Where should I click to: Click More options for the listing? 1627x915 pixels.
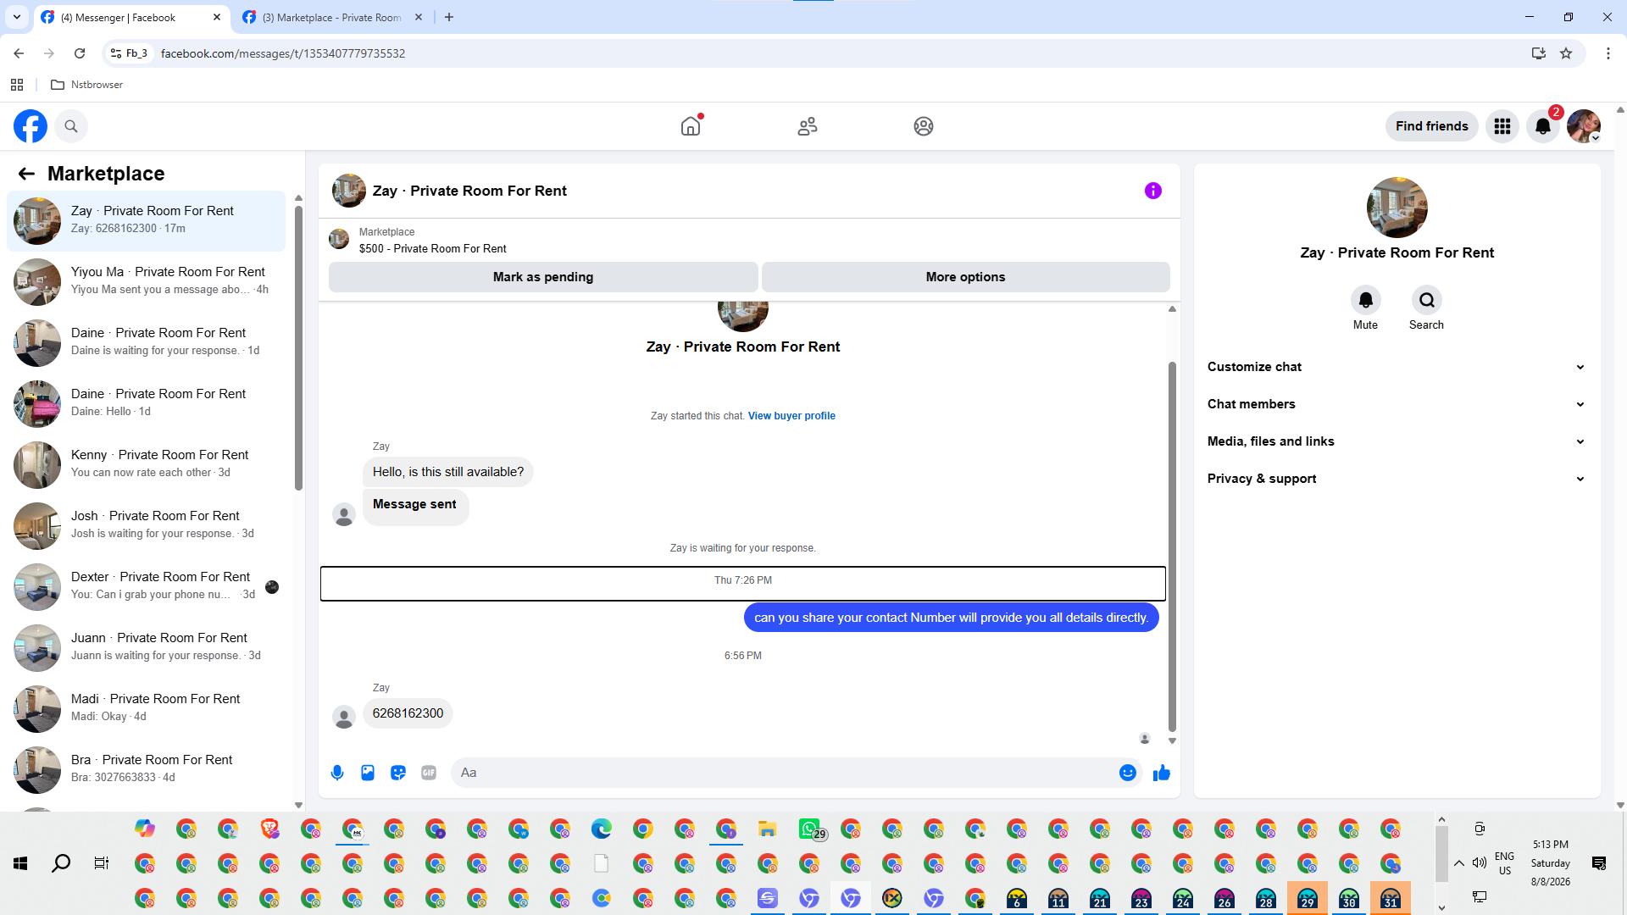point(965,277)
